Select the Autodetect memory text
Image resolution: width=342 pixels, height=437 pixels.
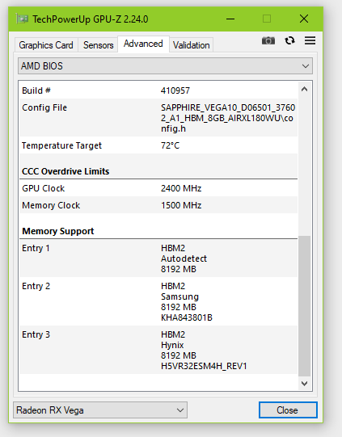pos(184,258)
